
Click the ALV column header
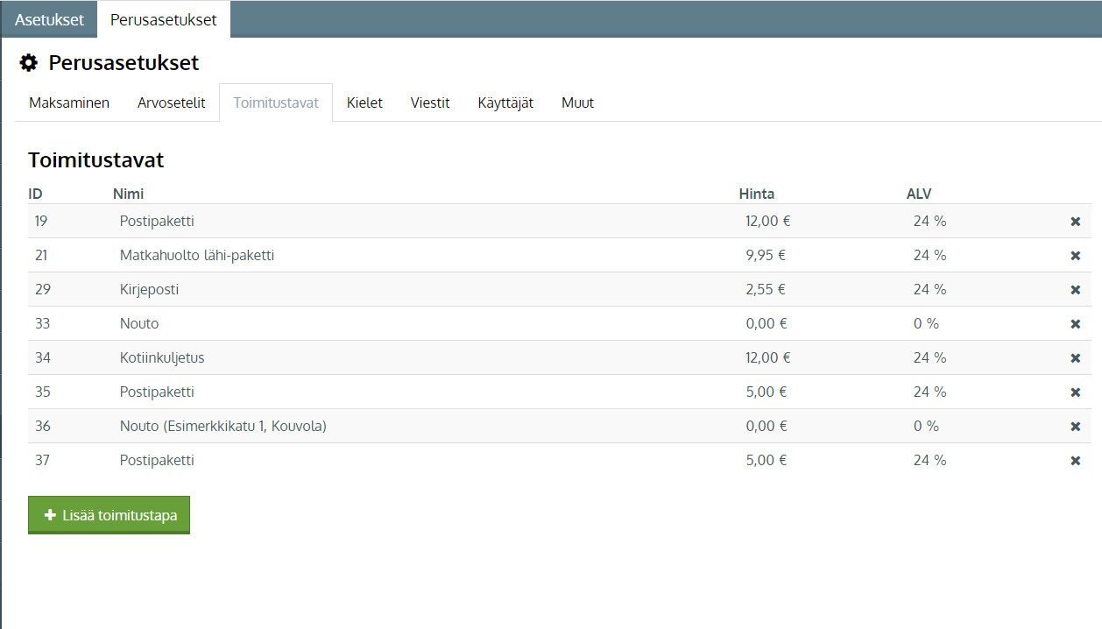pyautogui.click(x=919, y=194)
